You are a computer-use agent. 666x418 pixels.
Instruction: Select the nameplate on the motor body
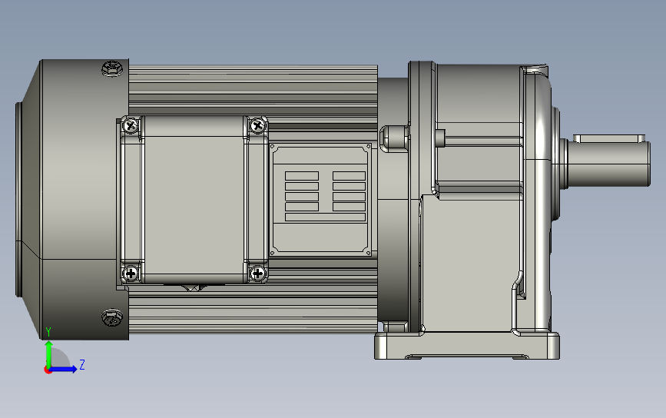[x=320, y=200]
